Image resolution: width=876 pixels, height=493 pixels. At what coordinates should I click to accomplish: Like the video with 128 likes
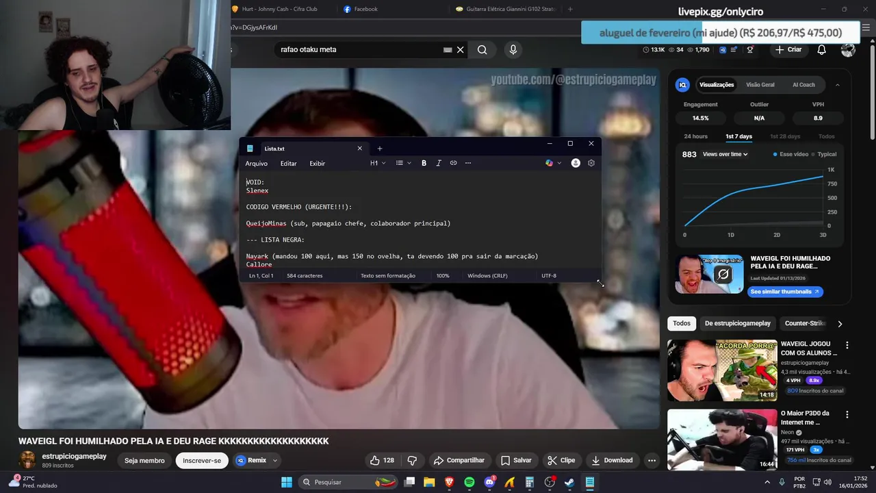tap(383, 460)
